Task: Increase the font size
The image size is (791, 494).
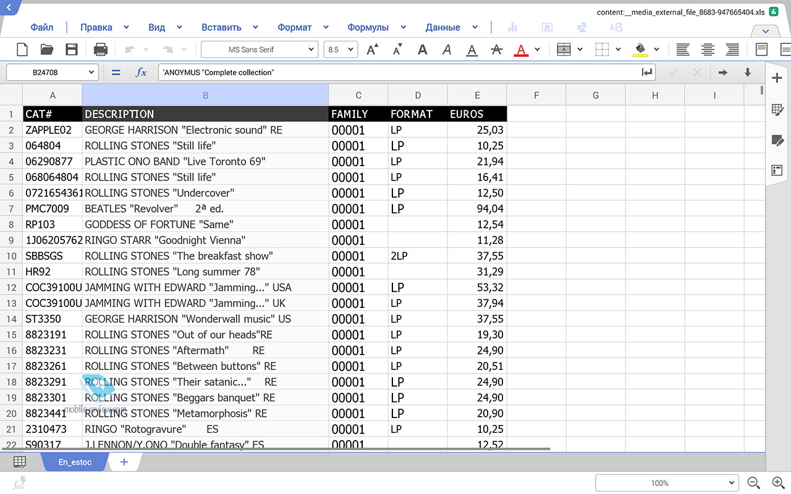Action: (x=373, y=49)
